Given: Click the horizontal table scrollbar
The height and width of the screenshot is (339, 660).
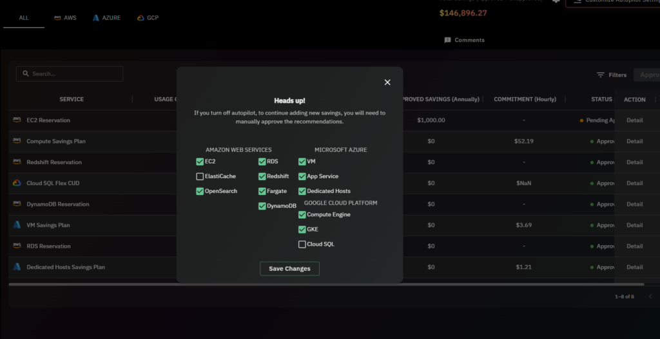Looking at the screenshot, I should (326, 284).
